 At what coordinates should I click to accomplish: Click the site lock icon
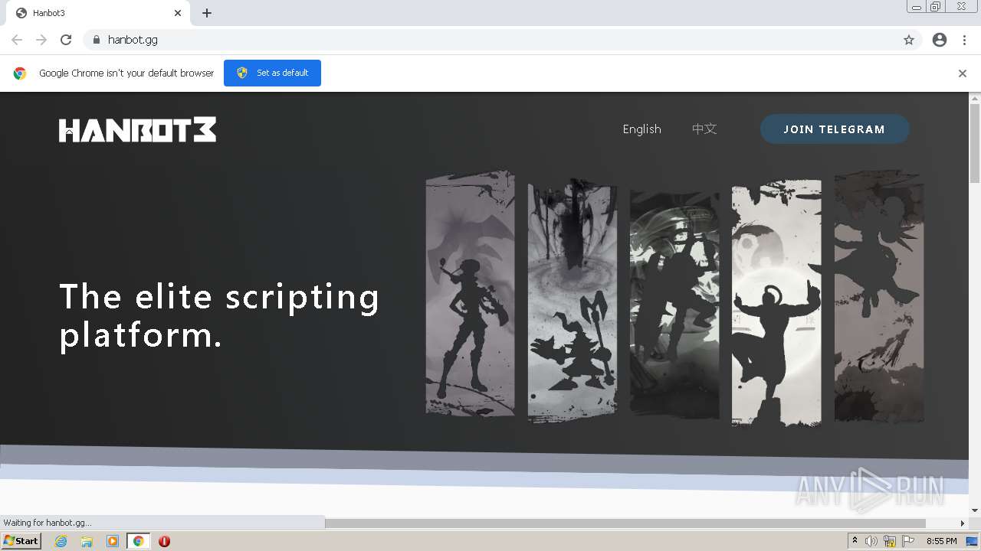click(96, 40)
